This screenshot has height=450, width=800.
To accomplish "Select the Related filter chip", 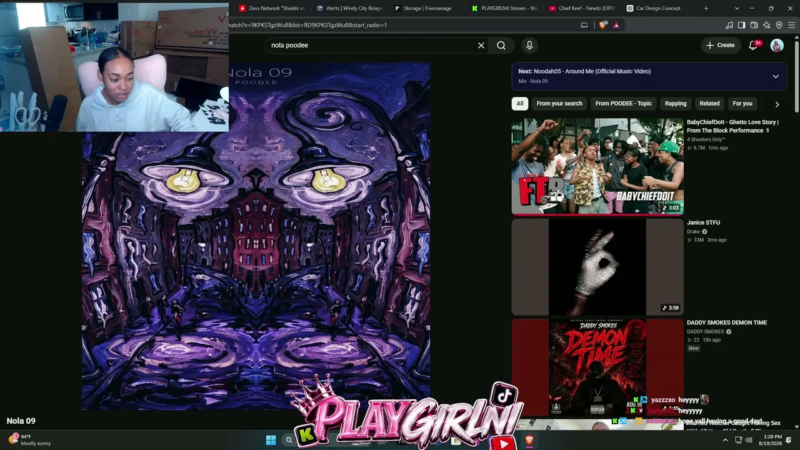I will click(x=709, y=104).
